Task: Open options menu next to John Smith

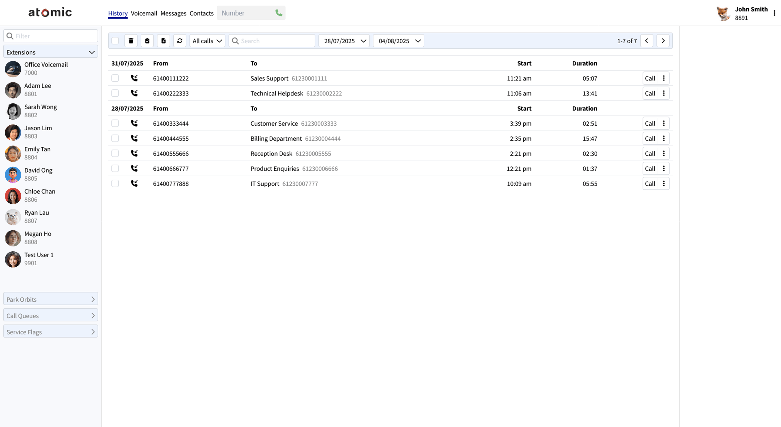Action: (x=774, y=13)
